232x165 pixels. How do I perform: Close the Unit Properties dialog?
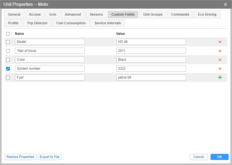[x=225, y=4]
